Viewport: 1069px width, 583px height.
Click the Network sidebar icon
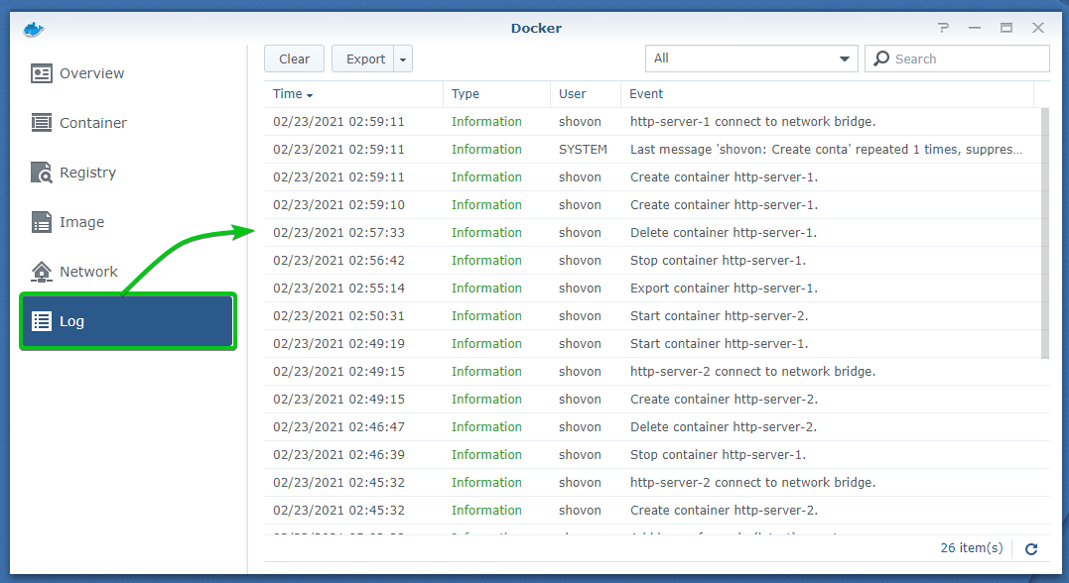pos(41,272)
